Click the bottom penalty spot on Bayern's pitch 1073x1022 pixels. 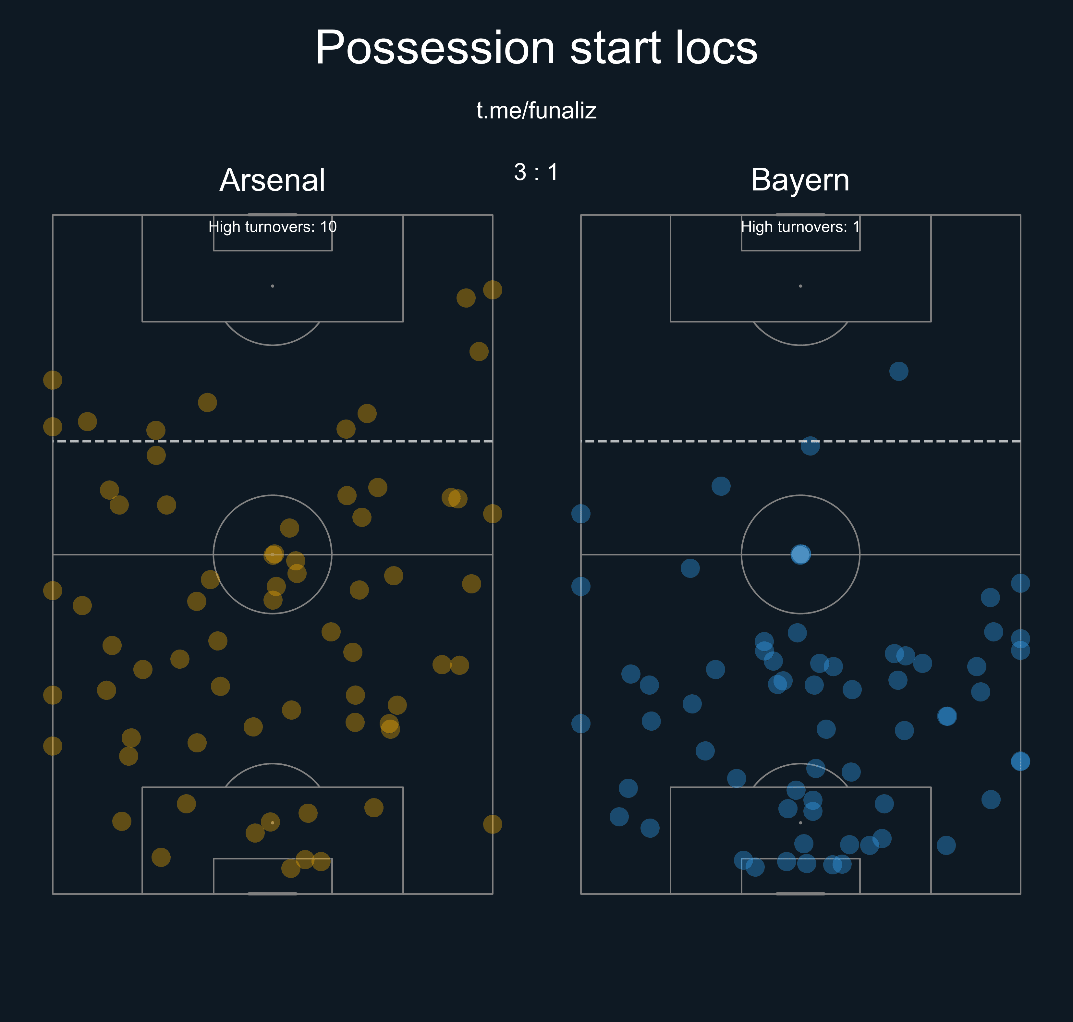800,822
